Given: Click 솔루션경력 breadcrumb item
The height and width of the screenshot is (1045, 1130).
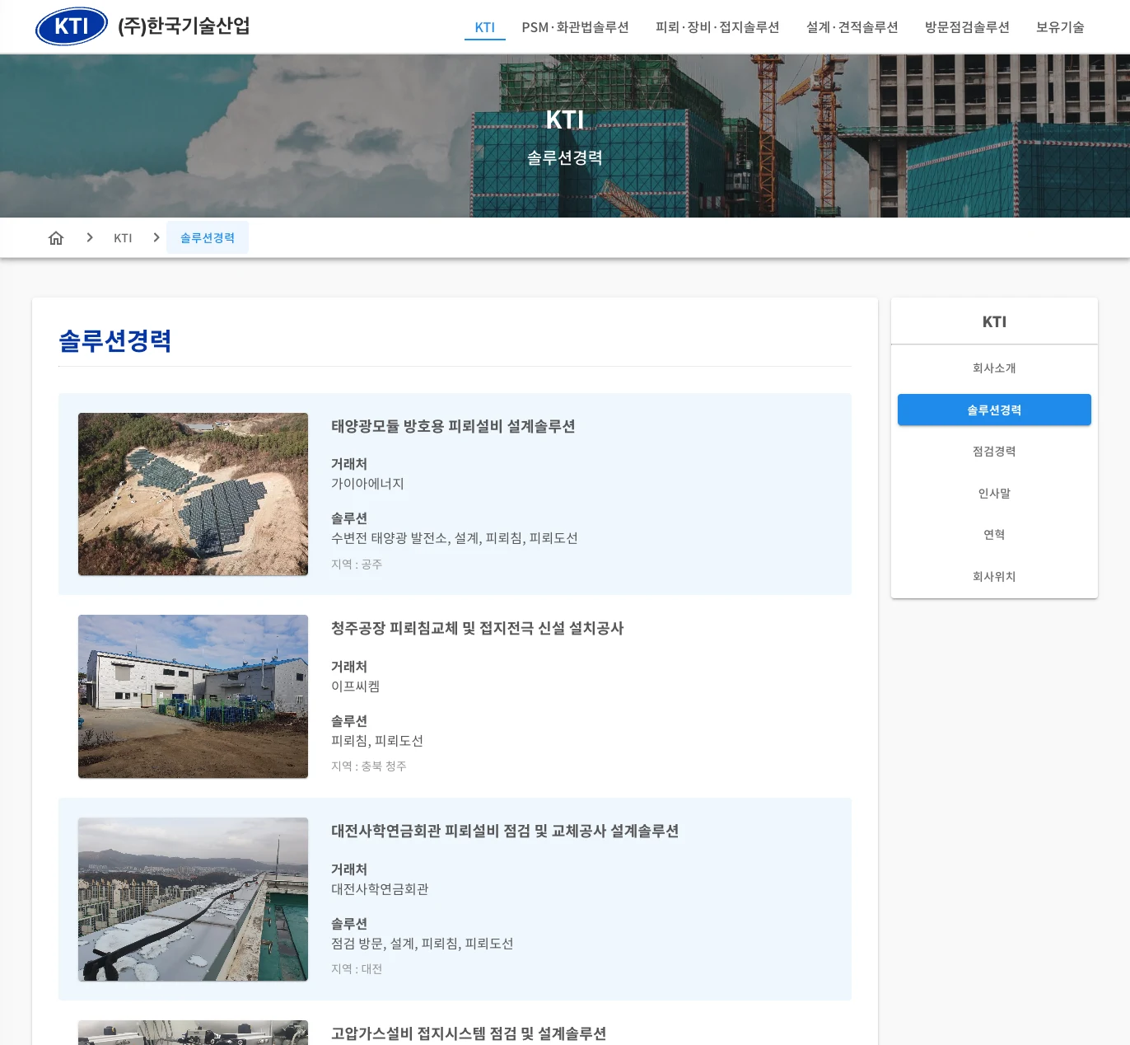Looking at the screenshot, I should point(208,238).
